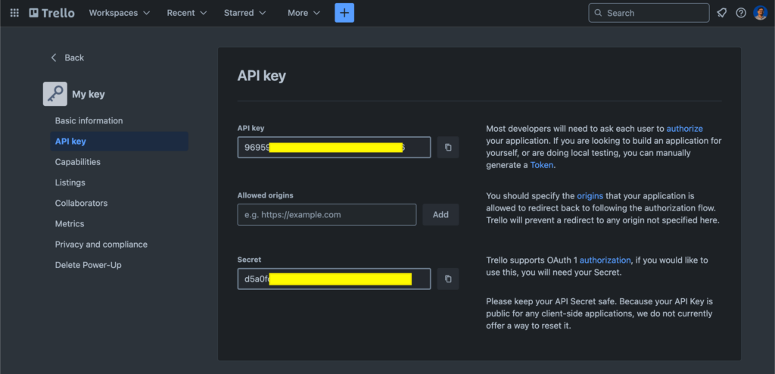This screenshot has height=374, width=775.
Task: Follow the authorize link
Action: point(684,129)
